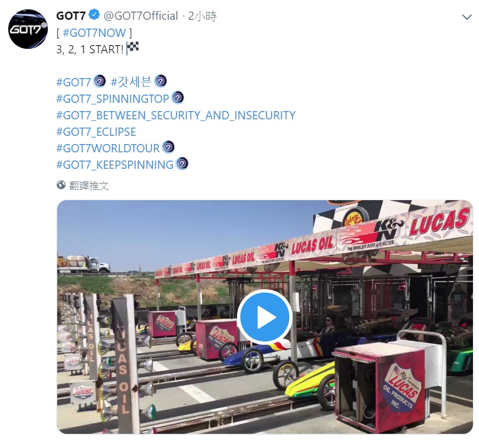Click the checkered flag emoji
Image resolution: width=479 pixels, height=441 pixels.
click(132, 48)
